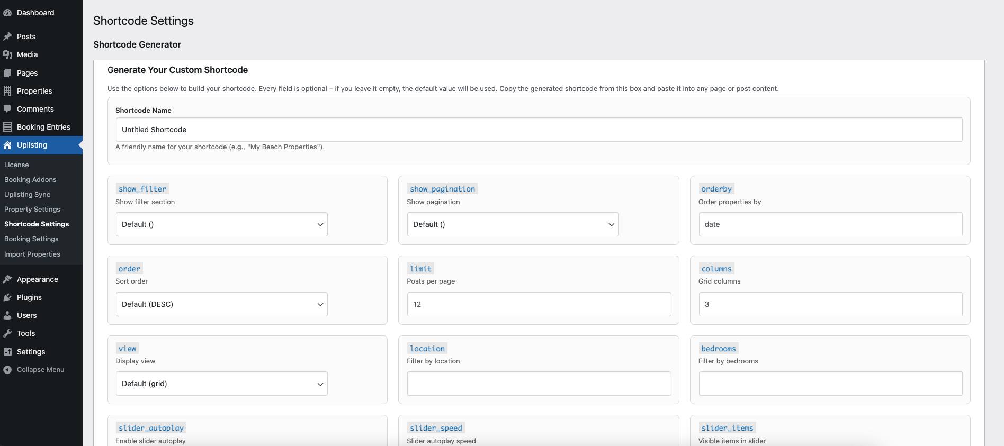This screenshot has width=1004, height=446.
Task: Click the bedrooms code label
Action: click(719, 349)
